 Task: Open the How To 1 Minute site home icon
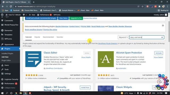[x=6, y=15]
